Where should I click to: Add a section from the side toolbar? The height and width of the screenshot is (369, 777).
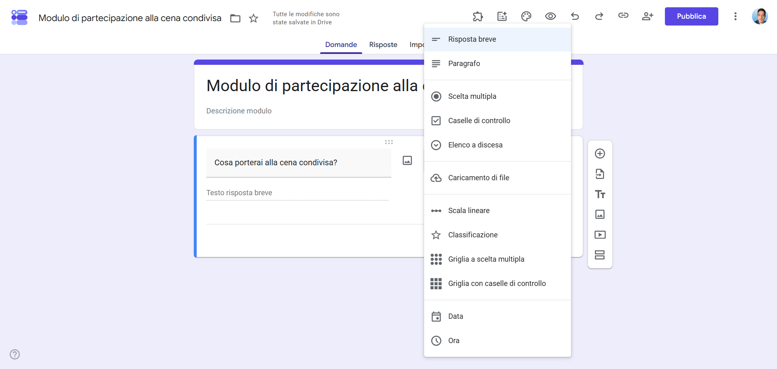[x=600, y=255]
